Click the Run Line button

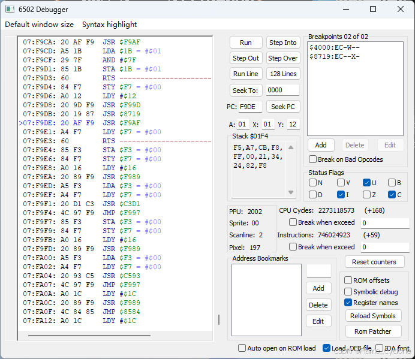[x=246, y=74]
